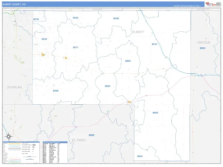The height and width of the screenshot is (167, 223).
Task: Click the map legend box header
Action: click(x=21, y=142)
